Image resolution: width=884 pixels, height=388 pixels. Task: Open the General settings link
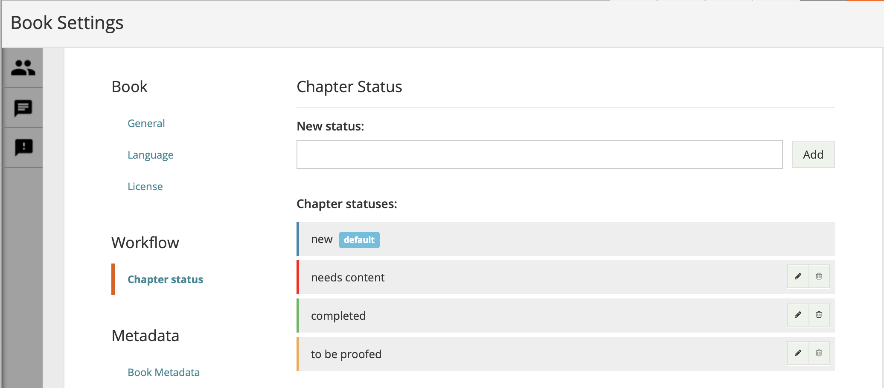(146, 123)
